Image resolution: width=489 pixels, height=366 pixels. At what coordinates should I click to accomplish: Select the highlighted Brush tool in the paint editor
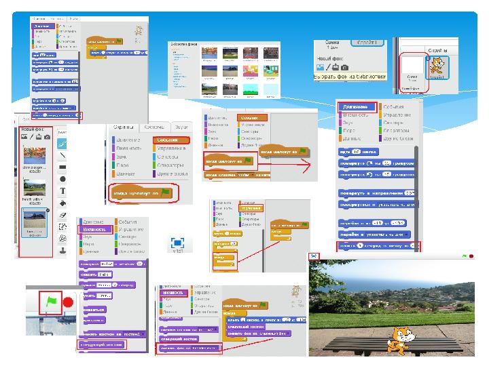[x=62, y=144]
